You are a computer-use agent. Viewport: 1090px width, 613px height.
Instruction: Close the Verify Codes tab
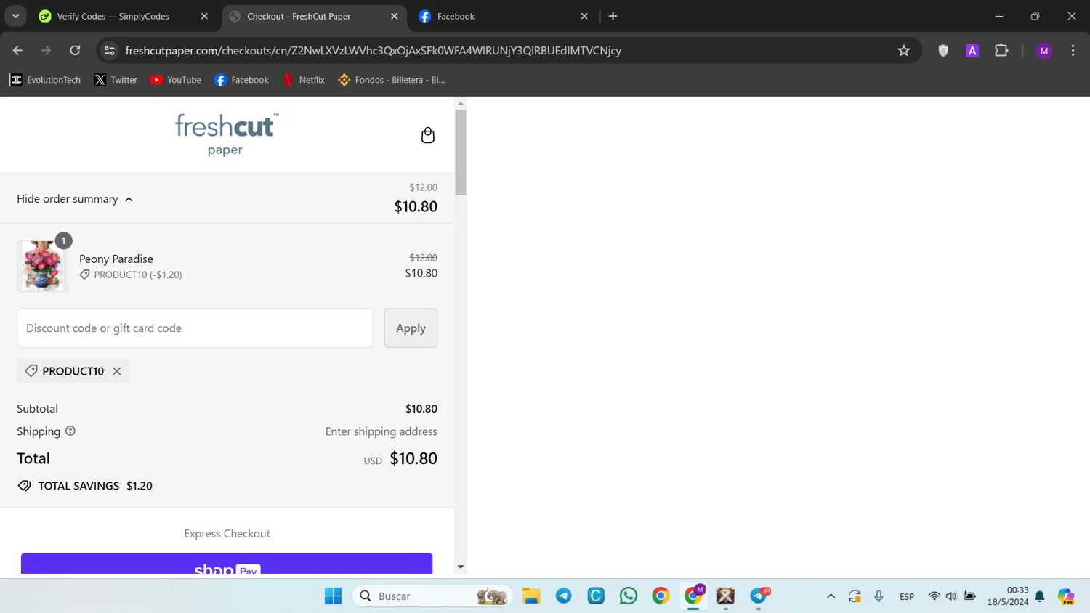[x=204, y=16]
